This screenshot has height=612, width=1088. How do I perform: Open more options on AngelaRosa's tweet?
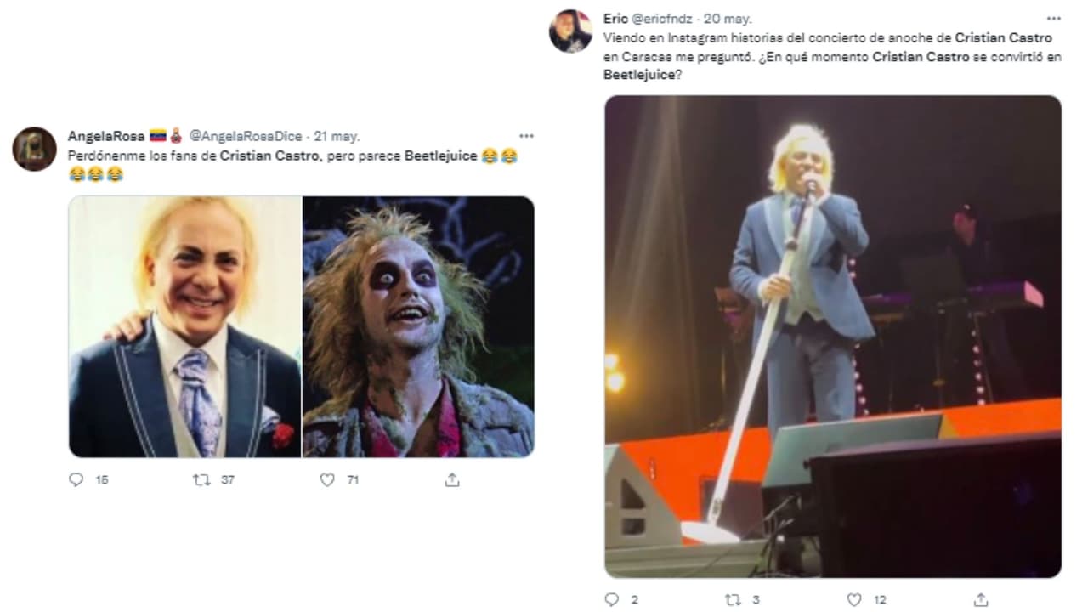click(526, 136)
